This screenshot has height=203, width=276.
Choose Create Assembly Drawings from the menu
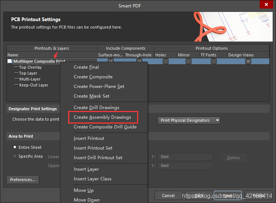pos(102,117)
